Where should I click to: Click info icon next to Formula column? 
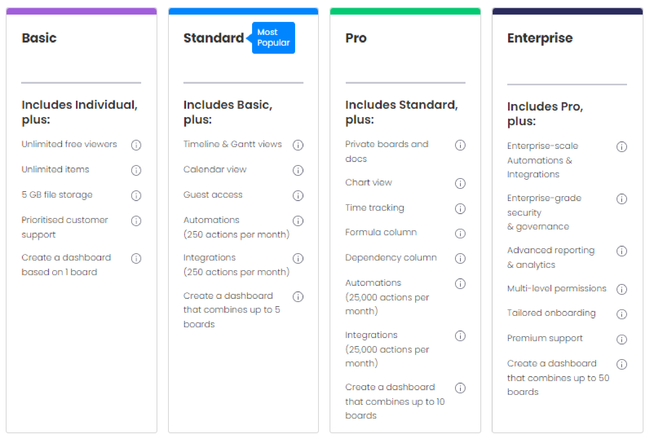(x=460, y=233)
